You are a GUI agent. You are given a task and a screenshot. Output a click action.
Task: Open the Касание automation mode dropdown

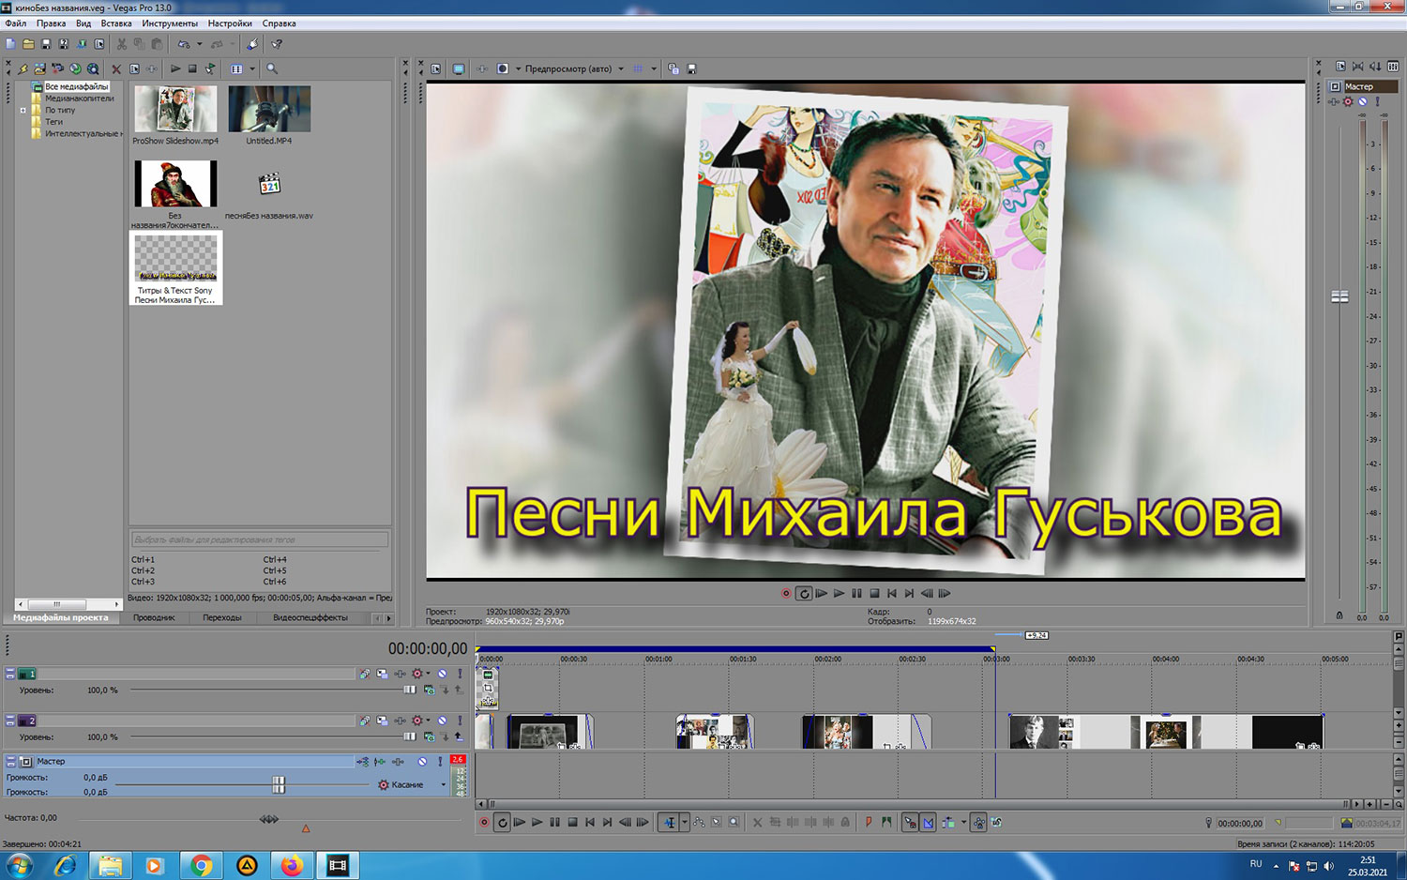coord(443,784)
